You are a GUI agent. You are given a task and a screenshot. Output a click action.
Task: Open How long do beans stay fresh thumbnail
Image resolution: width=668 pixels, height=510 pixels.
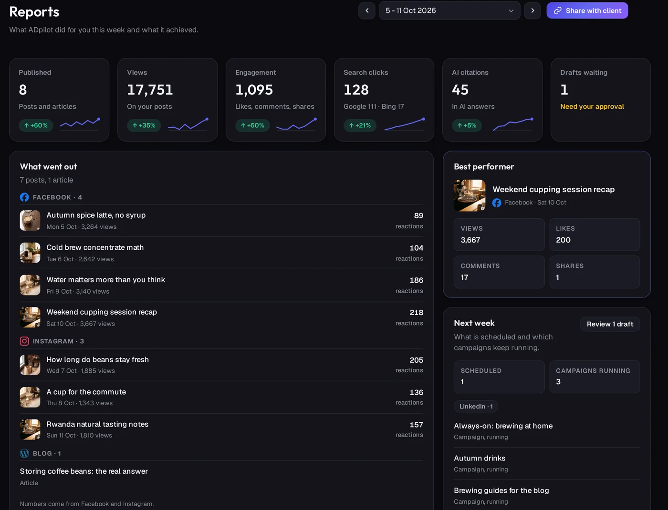(30, 365)
